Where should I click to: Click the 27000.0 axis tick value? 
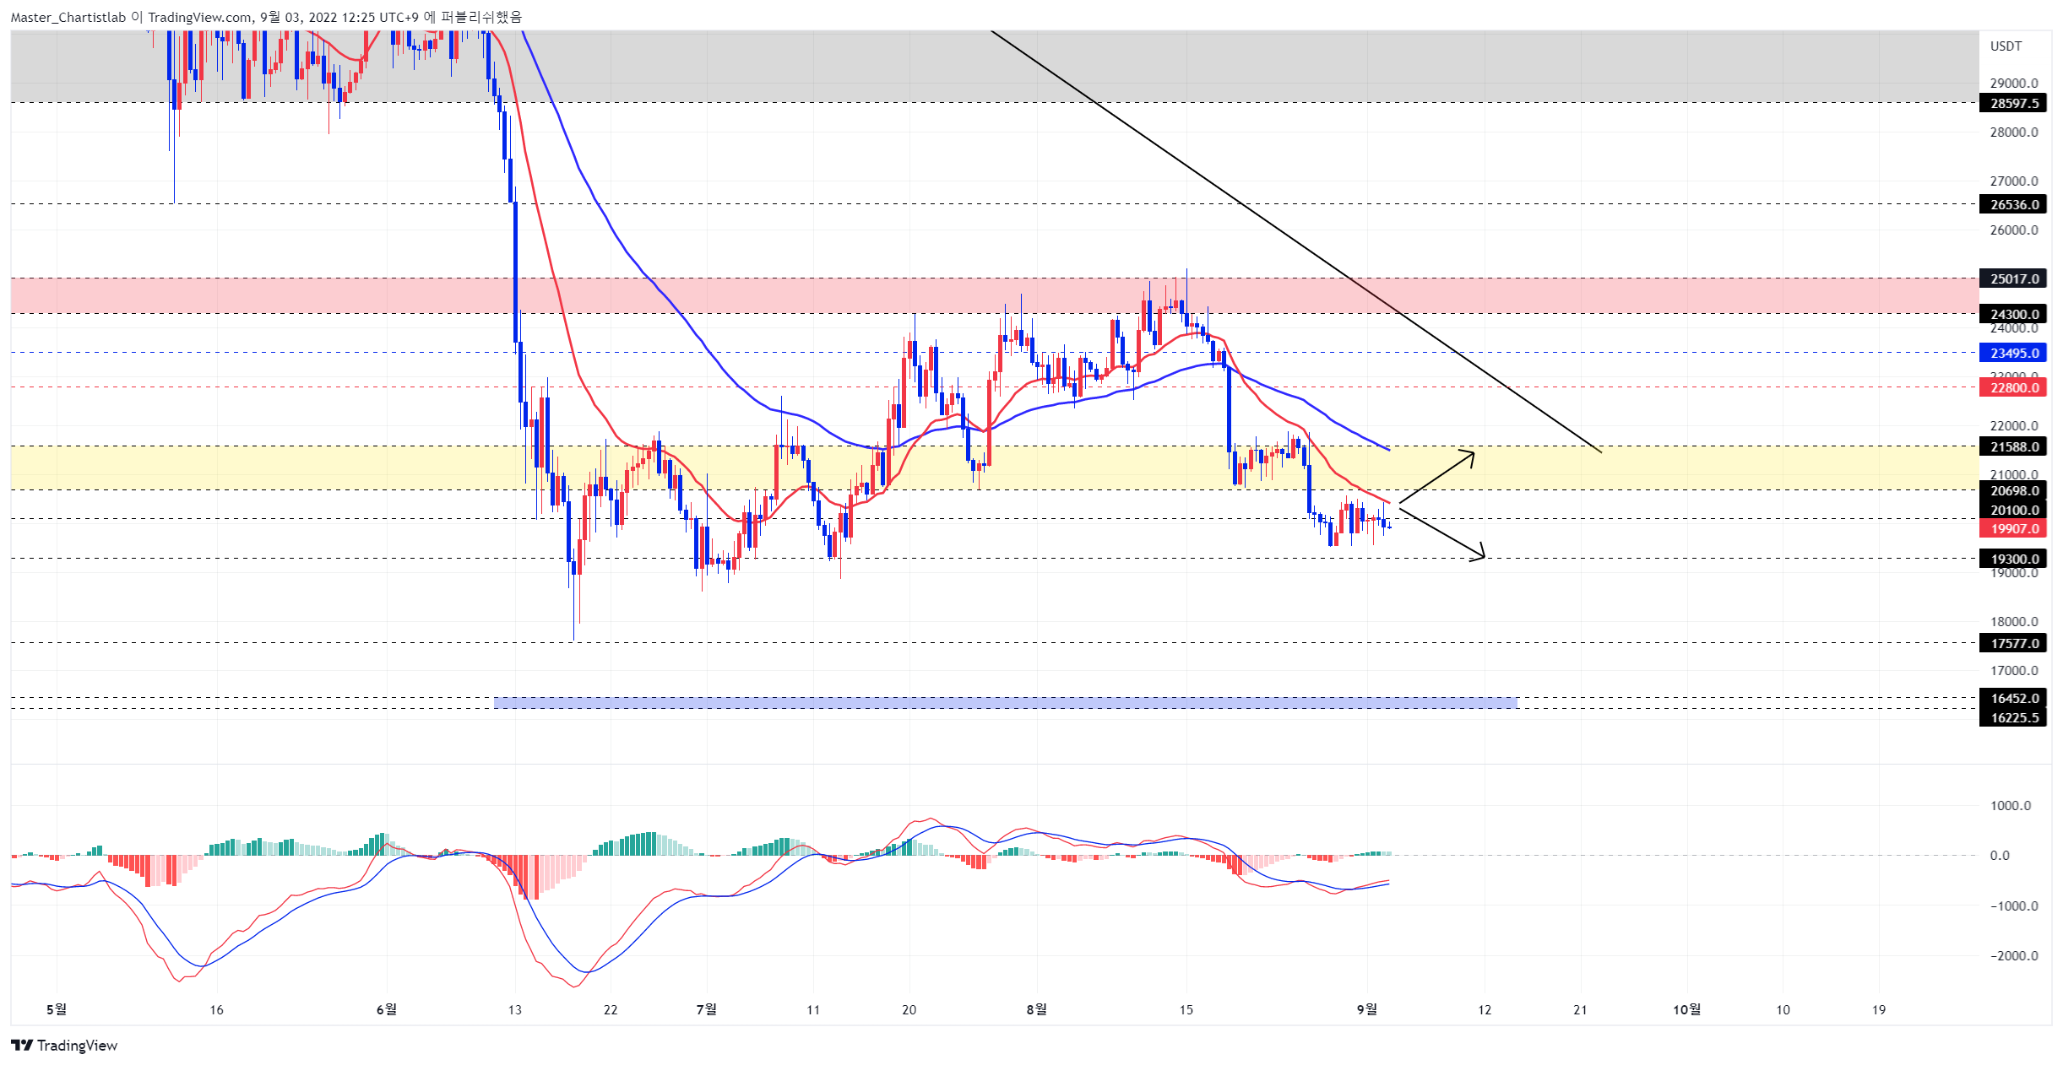tap(2014, 181)
